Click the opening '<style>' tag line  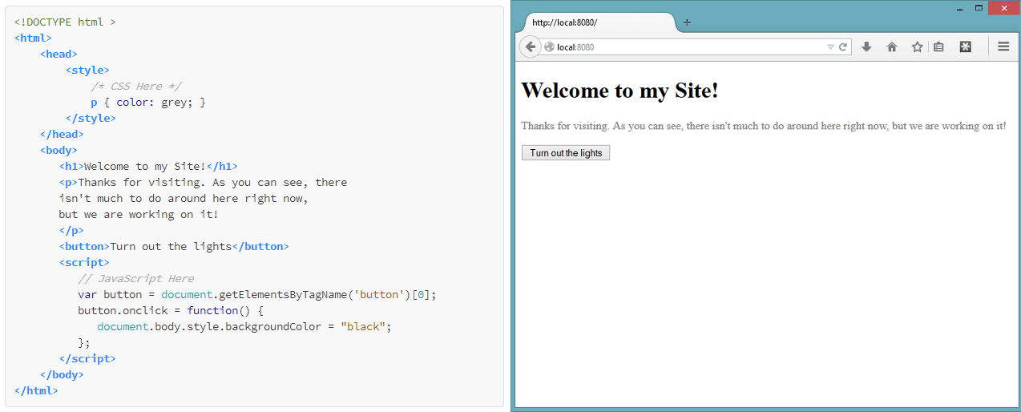[87, 71]
